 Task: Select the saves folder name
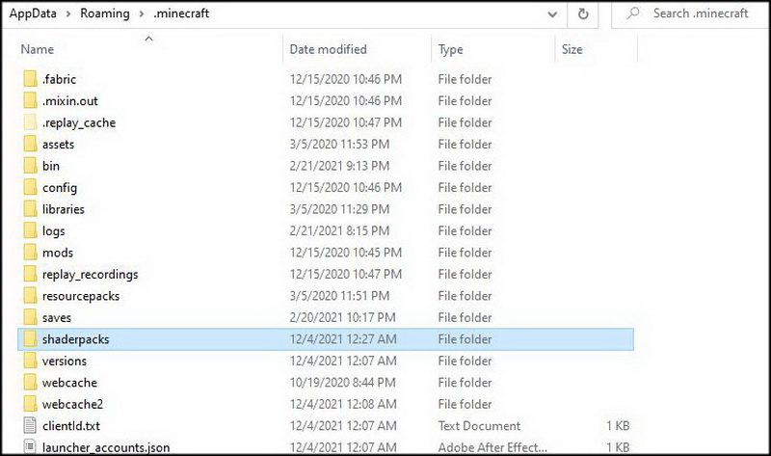coord(57,317)
